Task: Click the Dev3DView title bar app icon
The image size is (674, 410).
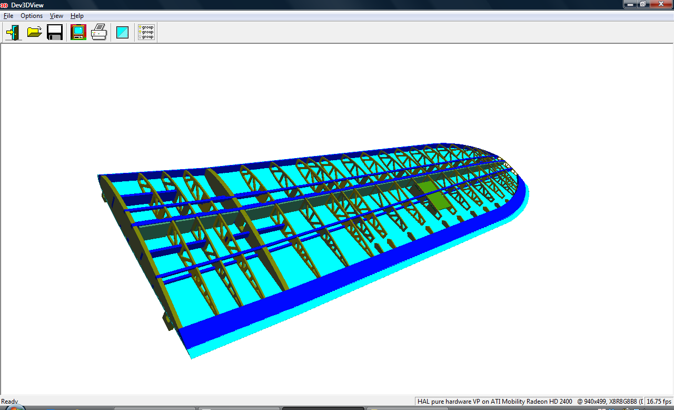Action: tap(4, 5)
